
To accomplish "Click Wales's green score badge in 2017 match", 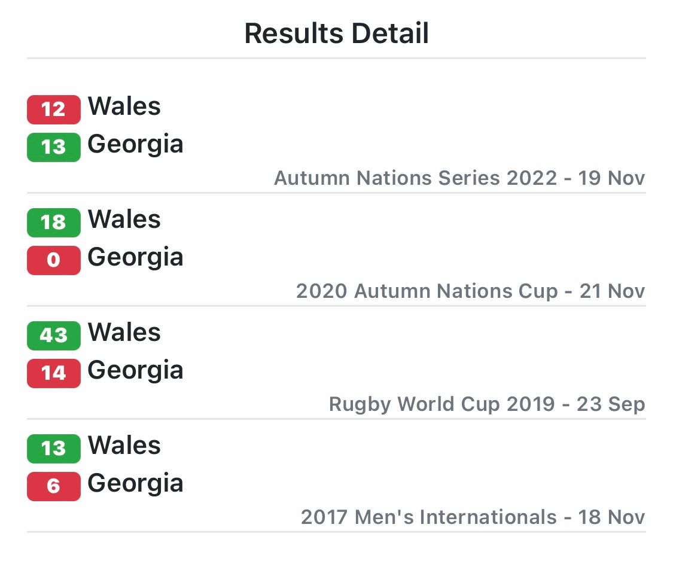I will coord(53,449).
